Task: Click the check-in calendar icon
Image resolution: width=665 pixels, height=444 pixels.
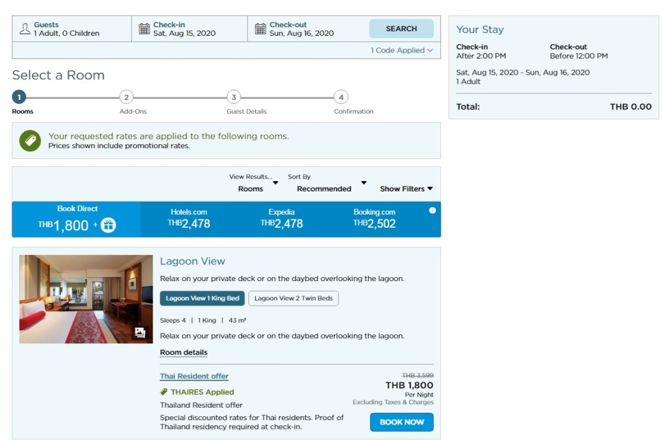Action: (x=144, y=29)
